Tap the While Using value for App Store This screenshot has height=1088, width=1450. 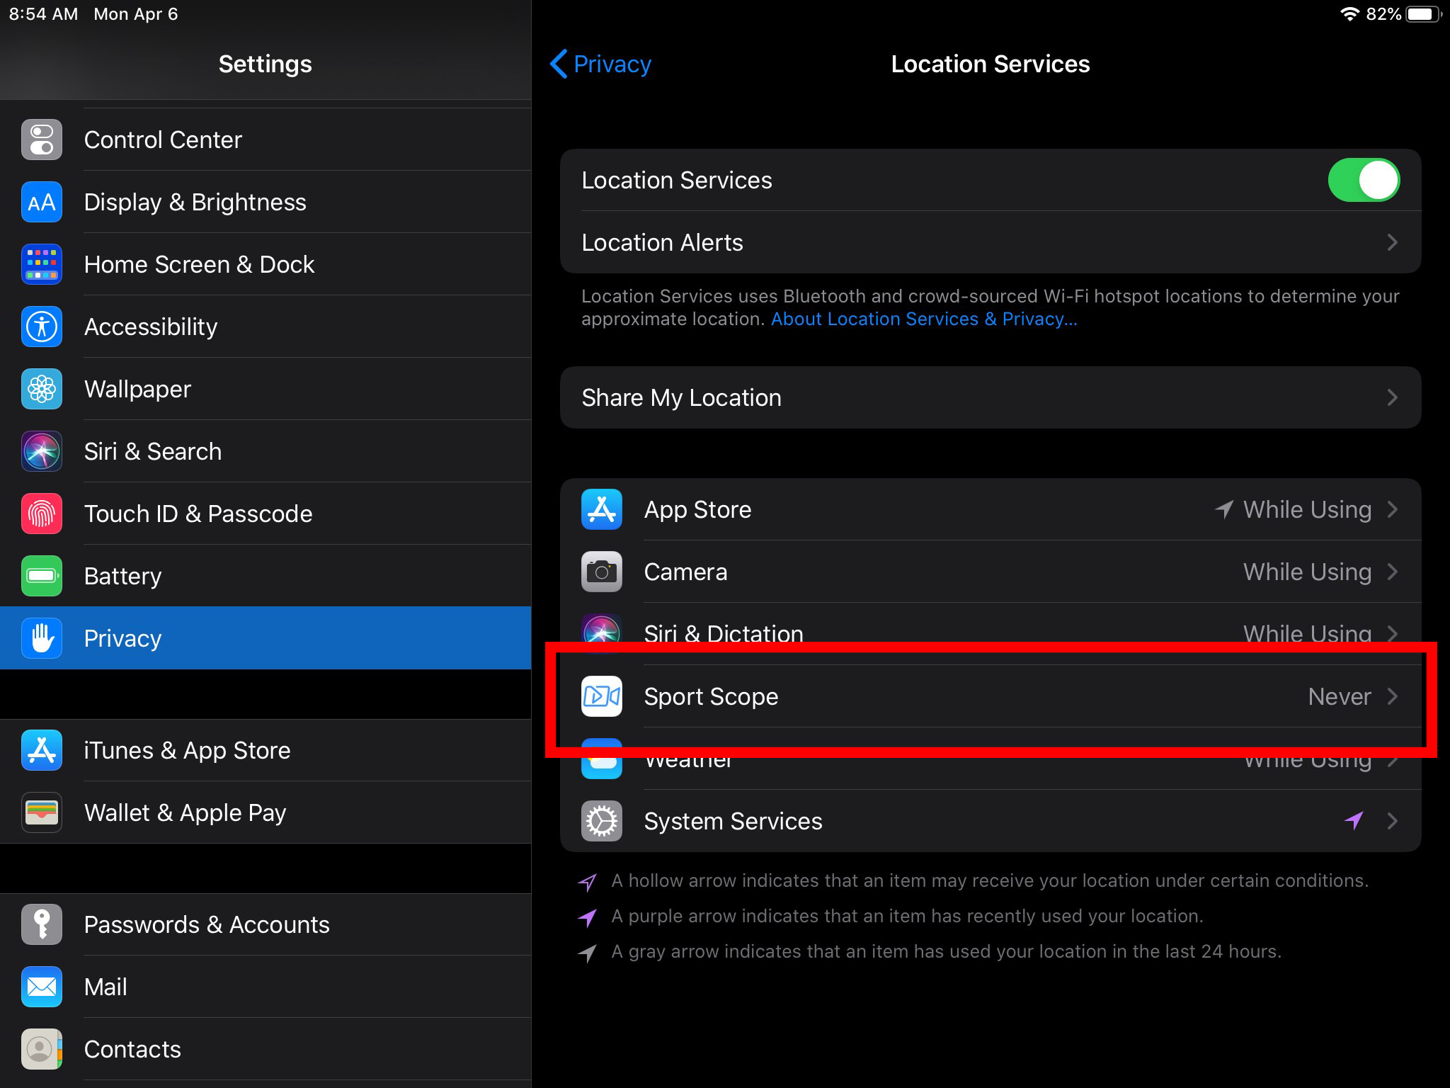1308,509
